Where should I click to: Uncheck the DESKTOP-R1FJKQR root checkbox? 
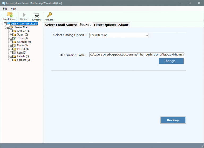point(5,24)
